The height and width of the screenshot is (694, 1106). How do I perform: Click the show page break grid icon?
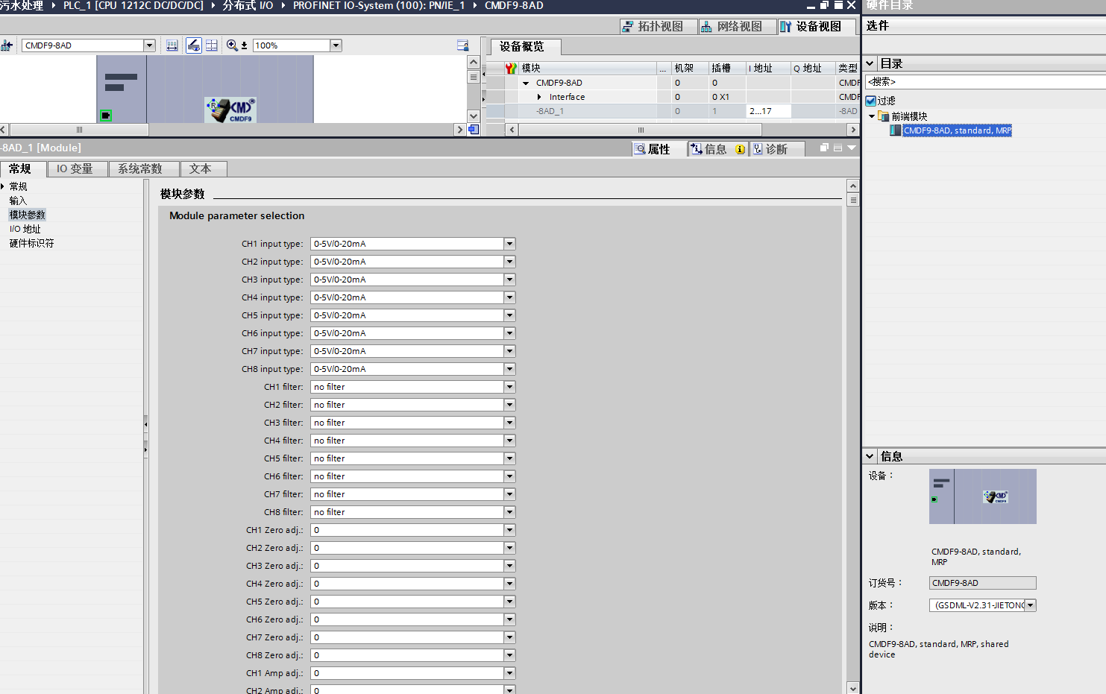[212, 45]
